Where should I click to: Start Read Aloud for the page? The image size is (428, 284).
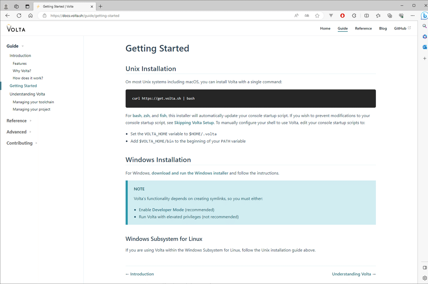click(296, 15)
